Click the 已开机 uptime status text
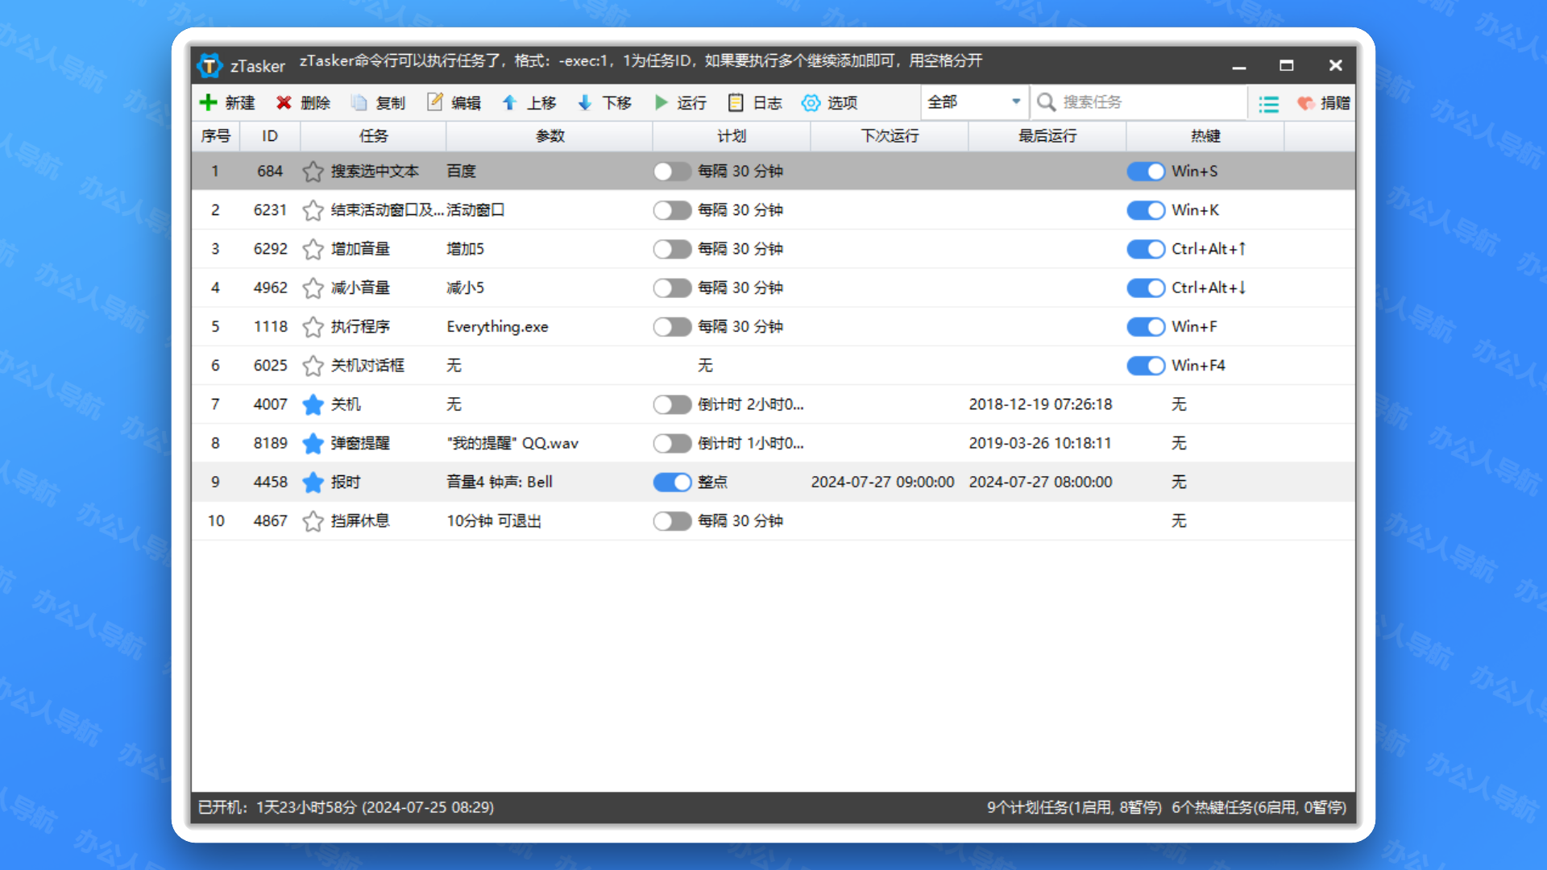The width and height of the screenshot is (1547, 870). pyautogui.click(x=346, y=807)
